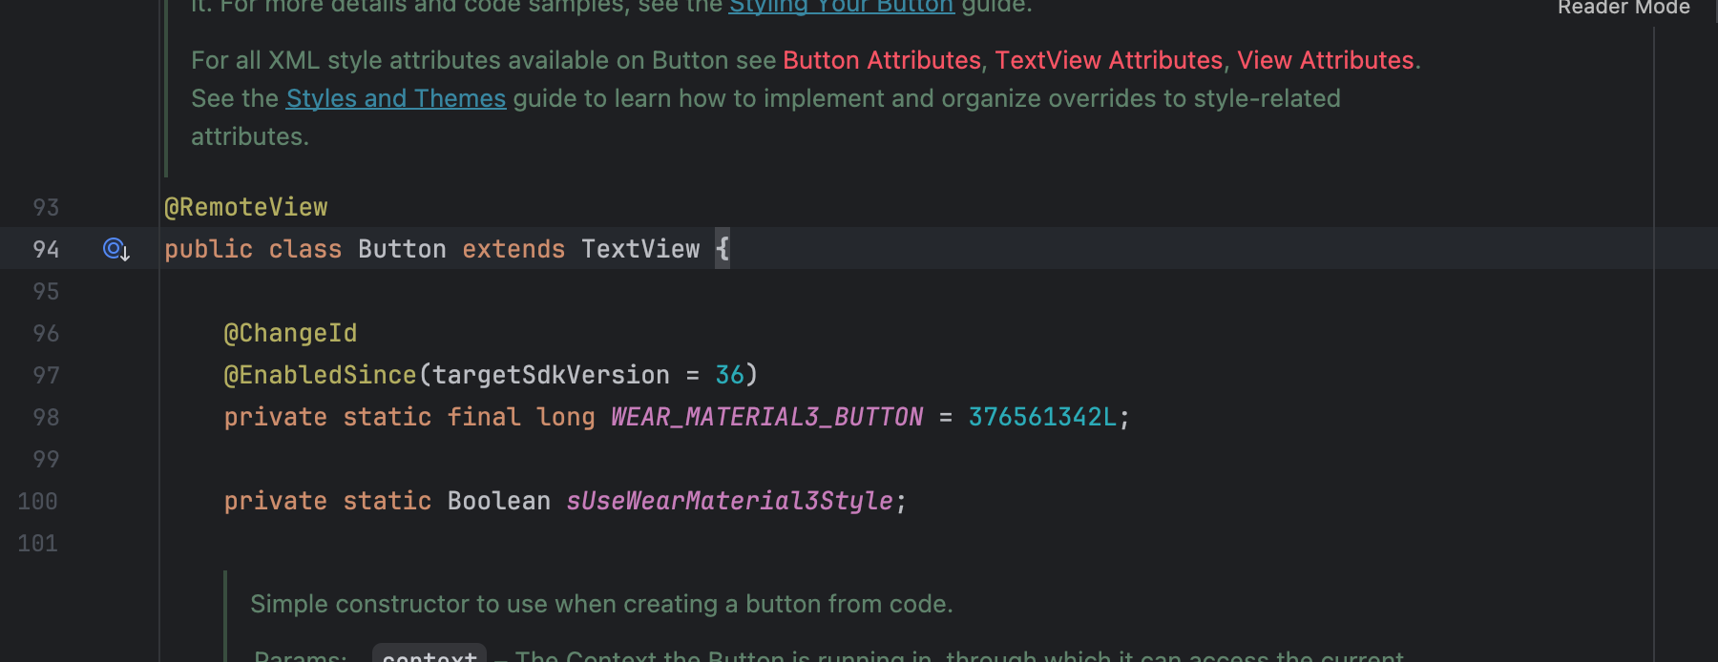Open the TextView Attributes link
The image size is (1718, 662).
[1108, 60]
